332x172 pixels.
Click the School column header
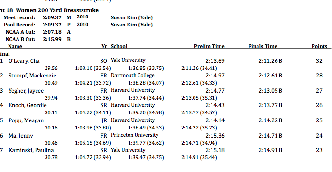[119, 46]
